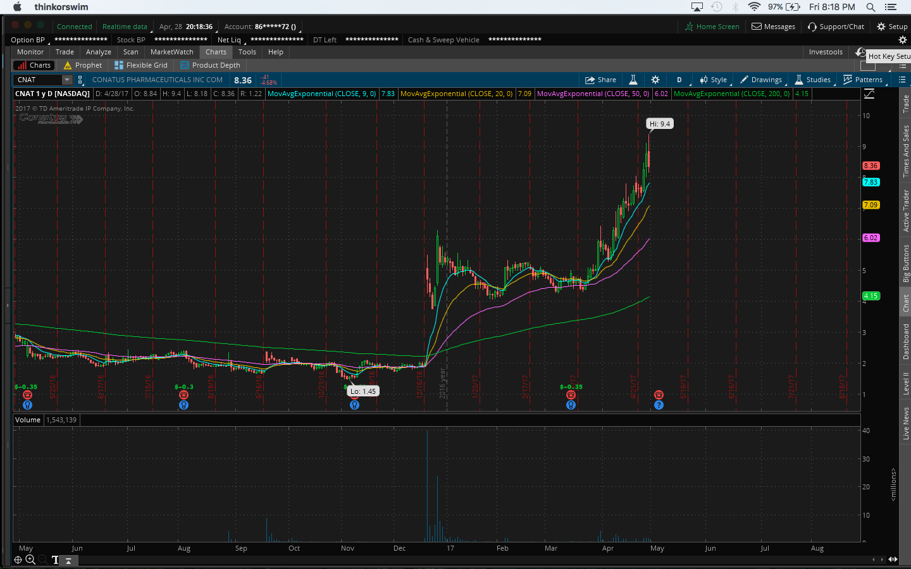Toggle the Chart side panel tab
This screenshot has height=569, width=911.
(905, 303)
